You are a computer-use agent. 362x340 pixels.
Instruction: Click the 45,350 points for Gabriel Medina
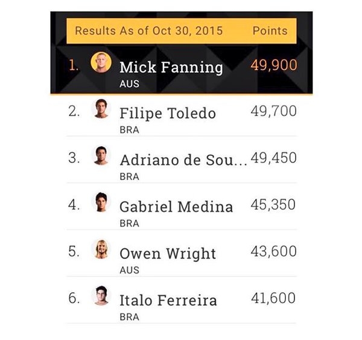(x=273, y=205)
